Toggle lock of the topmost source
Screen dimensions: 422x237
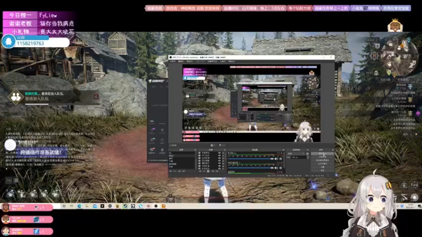pyautogui.click(x=223, y=153)
